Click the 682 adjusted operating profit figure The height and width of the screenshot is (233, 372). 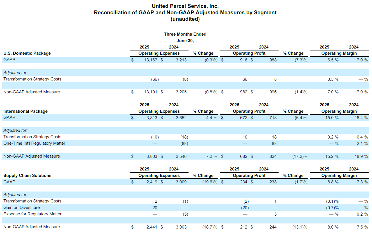click(x=244, y=156)
